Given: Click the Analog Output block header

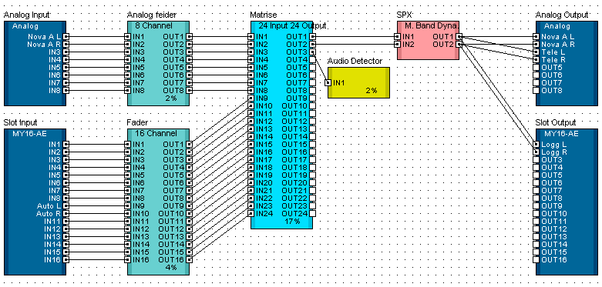Looking at the screenshot, I should tap(567, 26).
